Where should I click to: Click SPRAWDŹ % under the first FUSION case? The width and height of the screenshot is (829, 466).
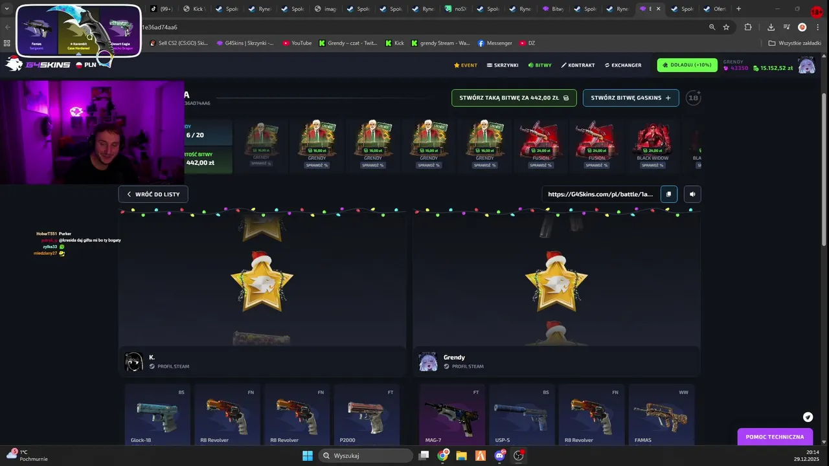click(x=541, y=165)
